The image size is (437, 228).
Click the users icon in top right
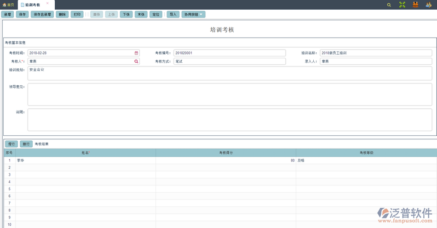pos(429,5)
